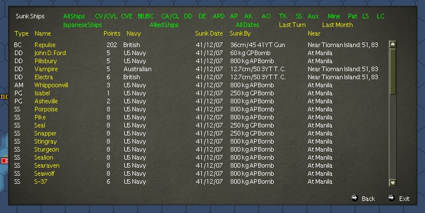Open ship Sealion
This screenshot has height=213, width=425.
tap(43, 157)
